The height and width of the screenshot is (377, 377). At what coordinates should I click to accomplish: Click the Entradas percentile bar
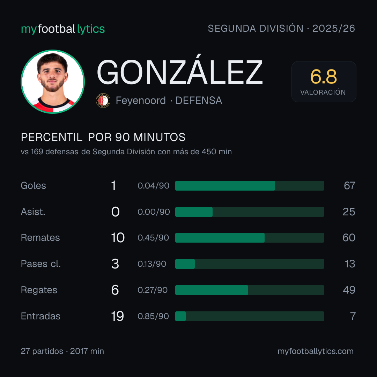(x=250, y=316)
